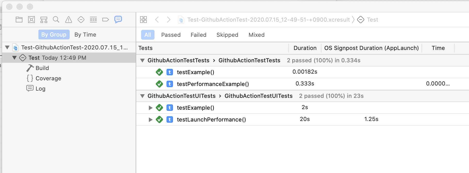This screenshot has height=173, width=469.
Task: Switch report grouping to By Group
Action: tap(54, 34)
